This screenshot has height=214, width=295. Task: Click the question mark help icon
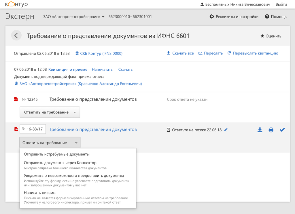(x=267, y=16)
